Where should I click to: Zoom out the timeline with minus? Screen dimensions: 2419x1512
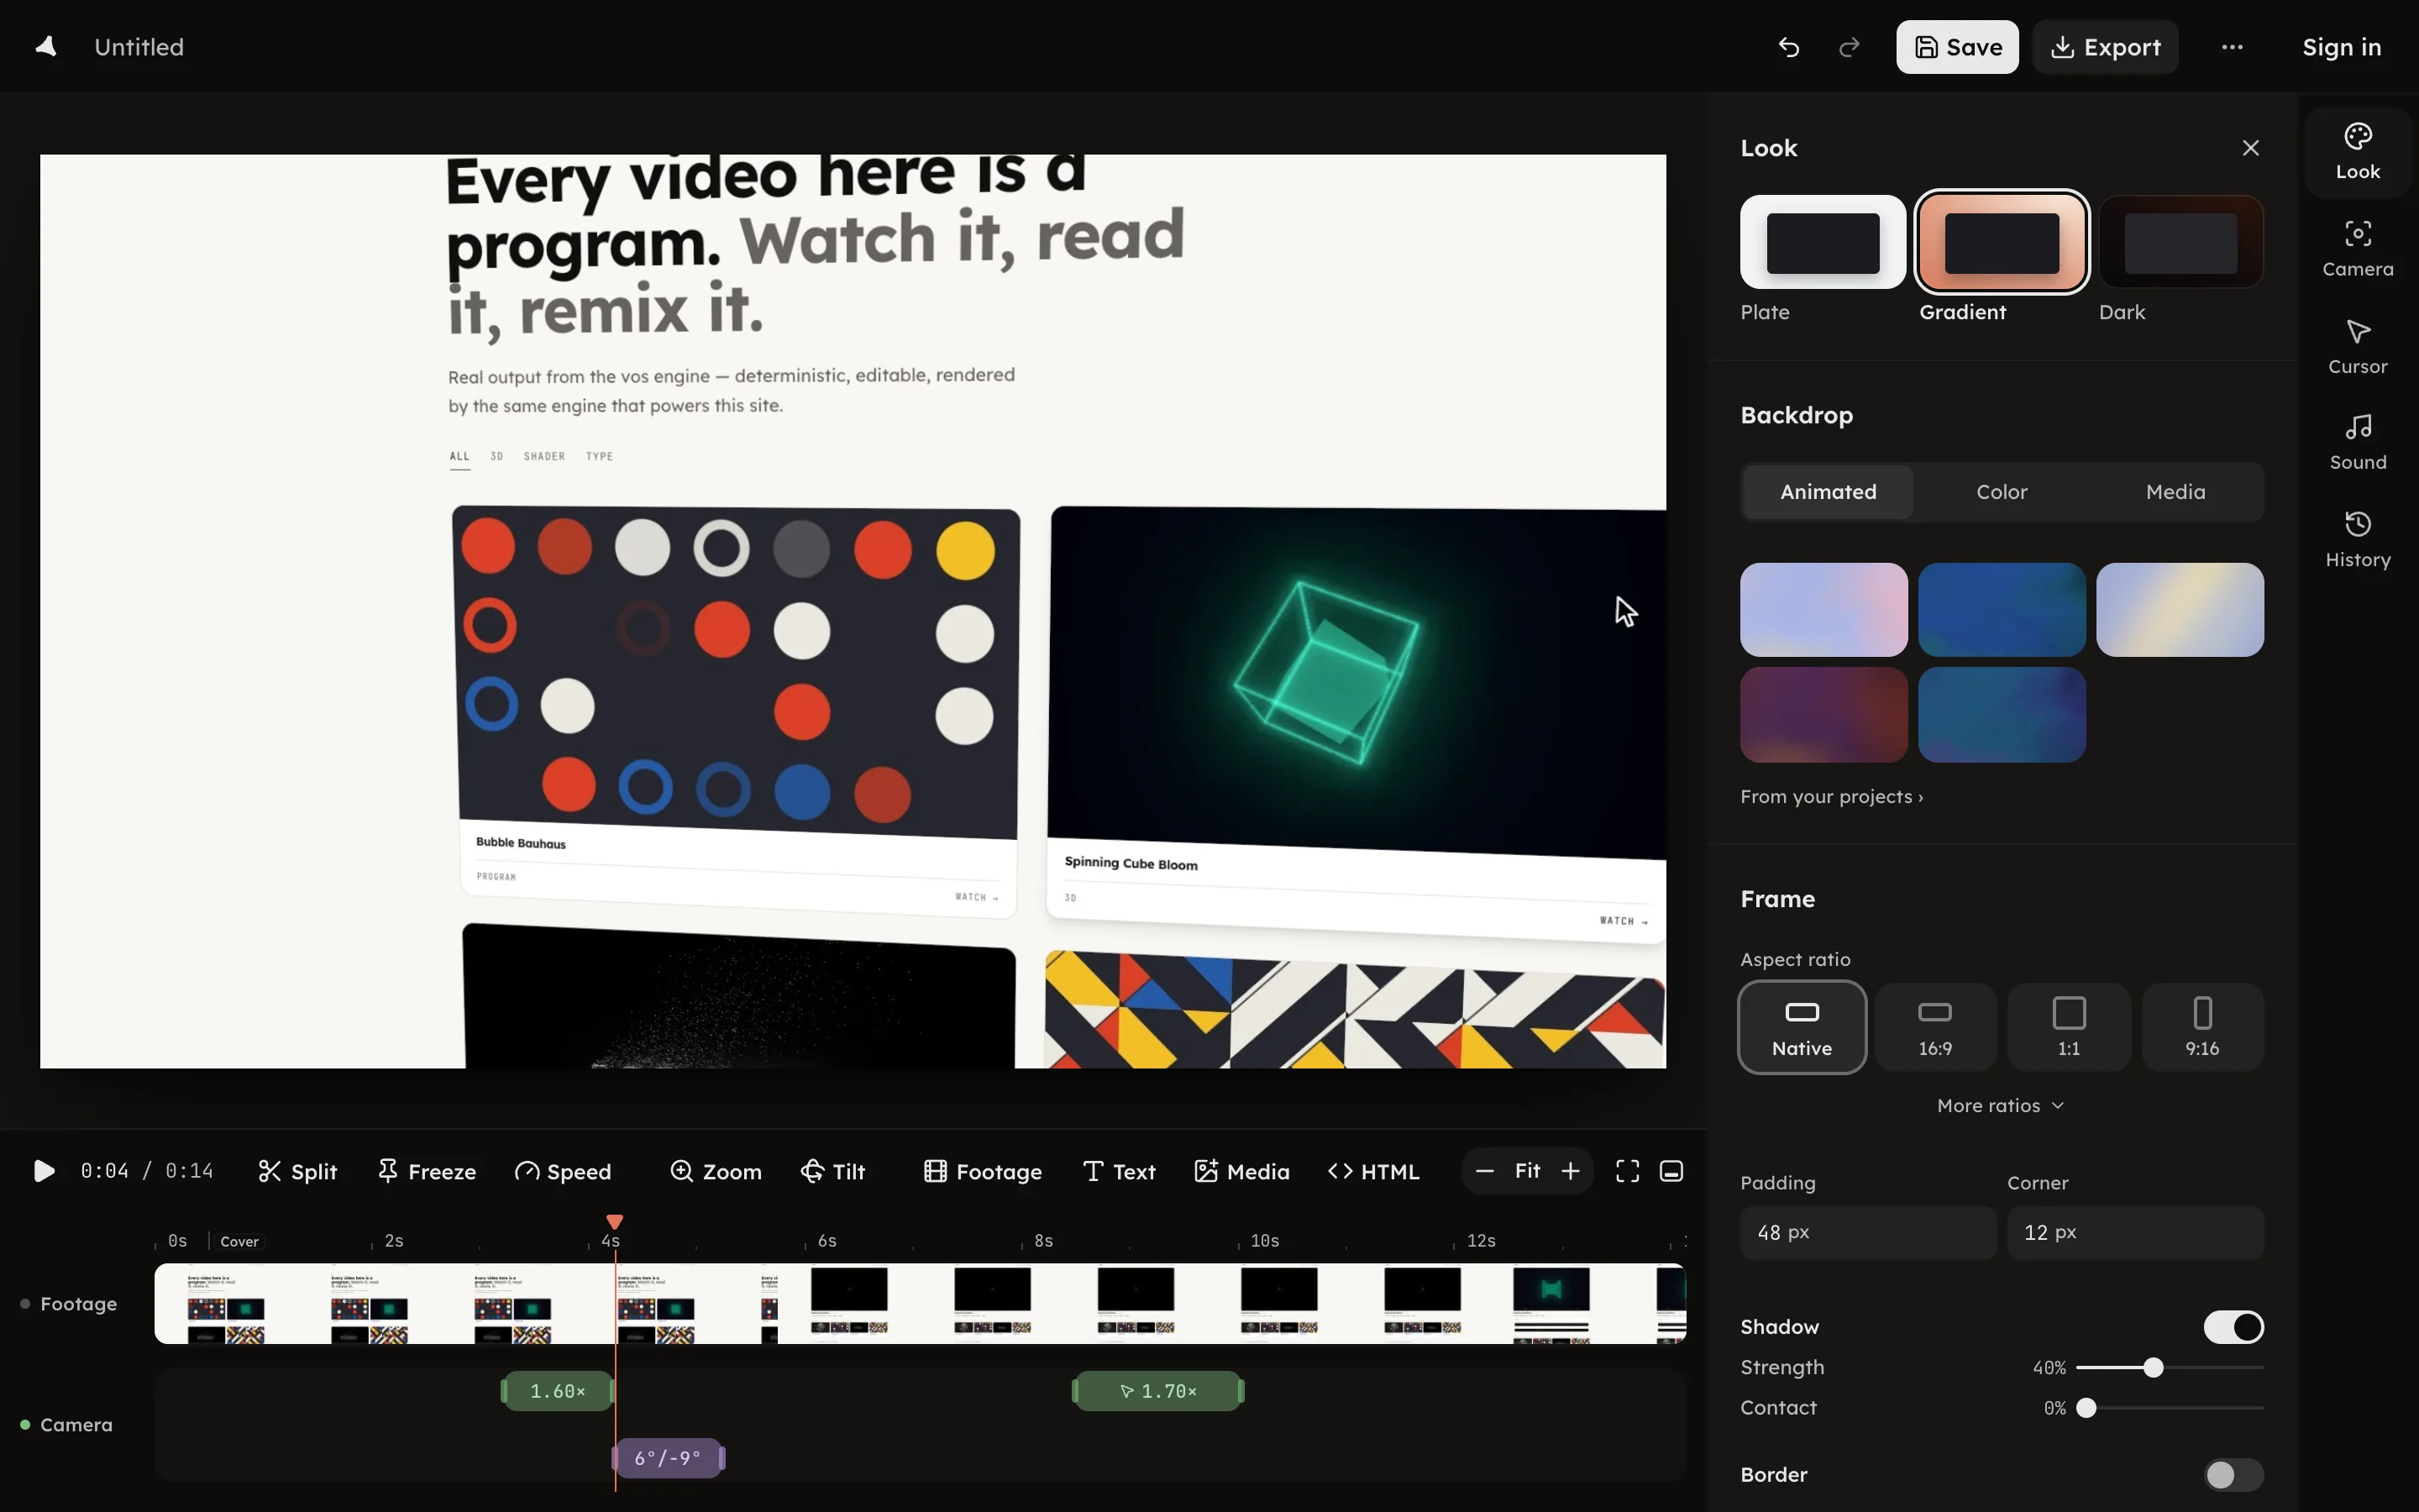[1484, 1171]
